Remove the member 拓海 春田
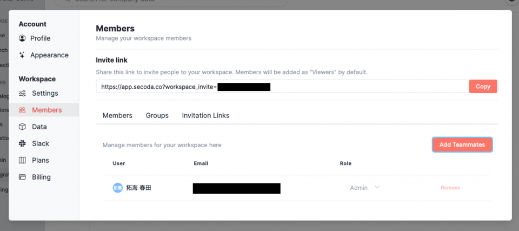Viewport: 519px width, 231px height. tap(450, 188)
